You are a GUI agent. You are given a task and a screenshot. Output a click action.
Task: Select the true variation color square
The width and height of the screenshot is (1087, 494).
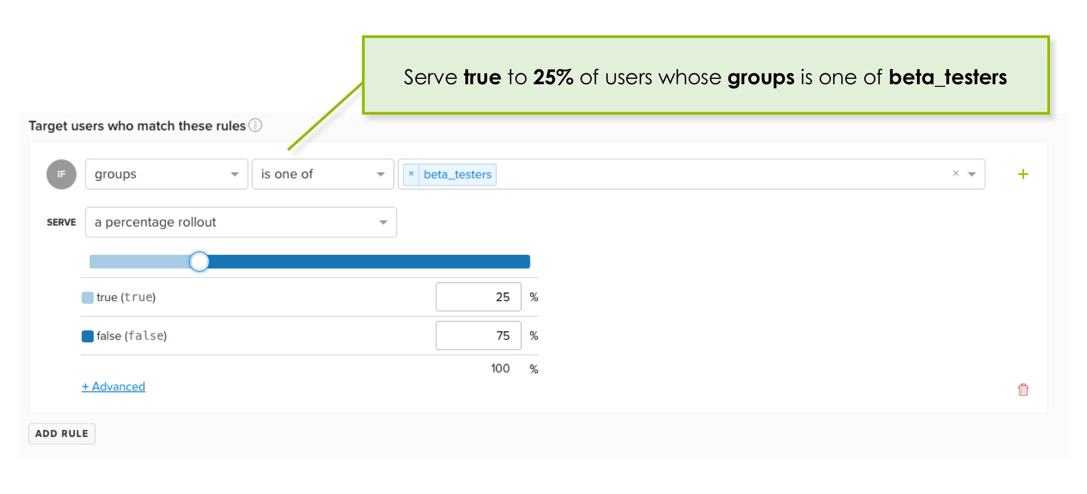(x=87, y=297)
